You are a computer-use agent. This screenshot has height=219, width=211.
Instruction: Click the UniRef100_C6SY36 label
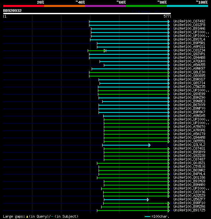189,192
